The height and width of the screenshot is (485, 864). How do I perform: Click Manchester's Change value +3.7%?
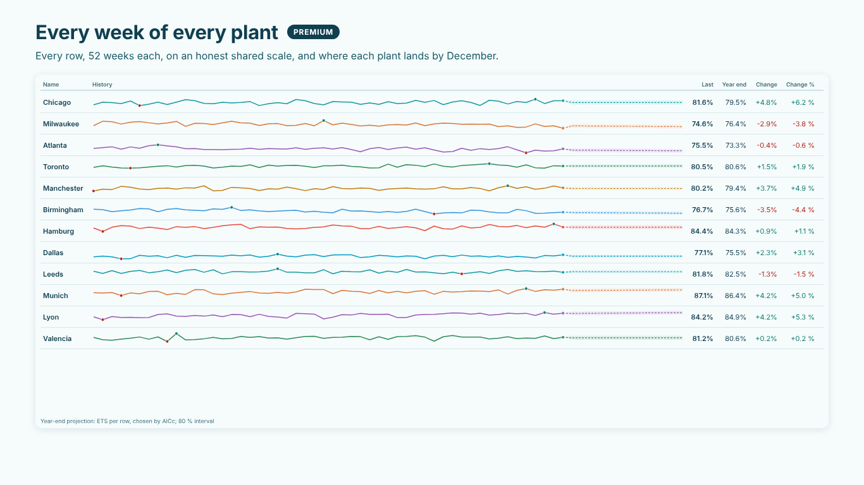(767, 188)
